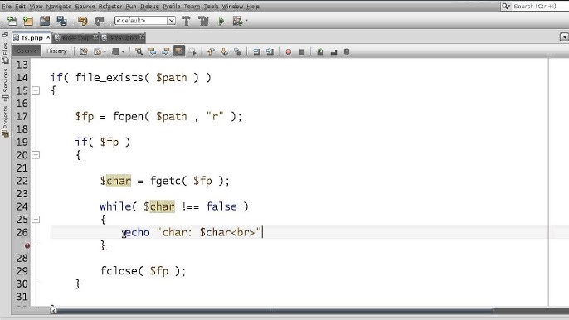The image size is (569, 320).
Task: Open the Help menu
Action: coord(253,7)
